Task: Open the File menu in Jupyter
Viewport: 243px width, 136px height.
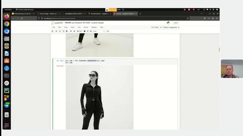Action: [x=54, y=27]
